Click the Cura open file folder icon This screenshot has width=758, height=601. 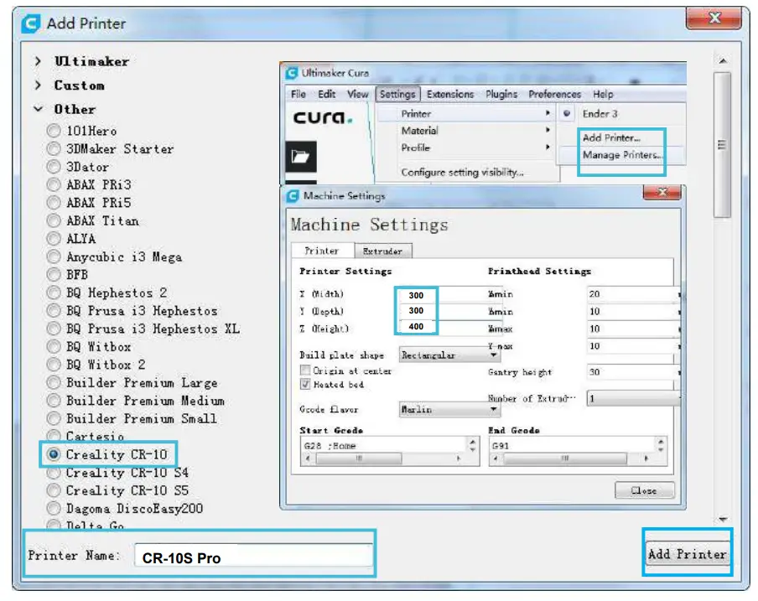(301, 157)
